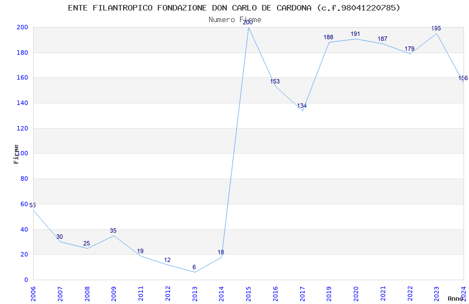Click the data label 55
The image size is (469, 304).
(x=33, y=205)
